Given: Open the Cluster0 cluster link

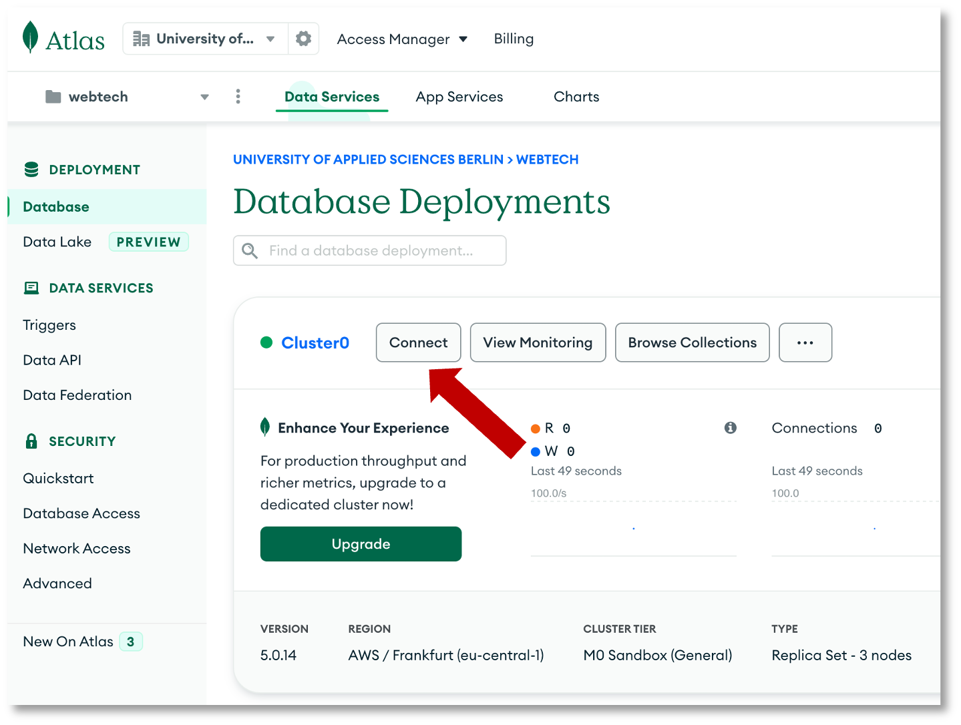Looking at the screenshot, I should (x=315, y=342).
